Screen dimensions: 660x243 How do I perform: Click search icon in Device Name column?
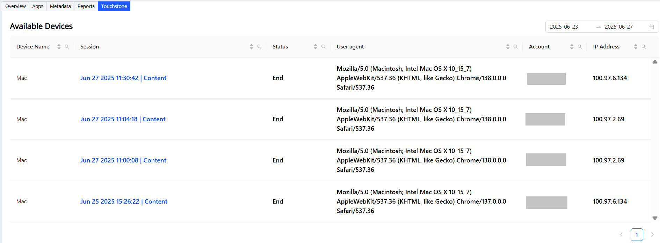pos(67,47)
